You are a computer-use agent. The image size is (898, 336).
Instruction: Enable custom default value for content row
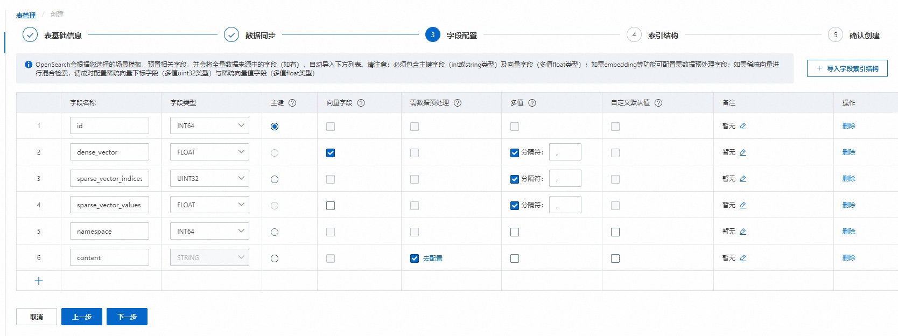pos(615,258)
